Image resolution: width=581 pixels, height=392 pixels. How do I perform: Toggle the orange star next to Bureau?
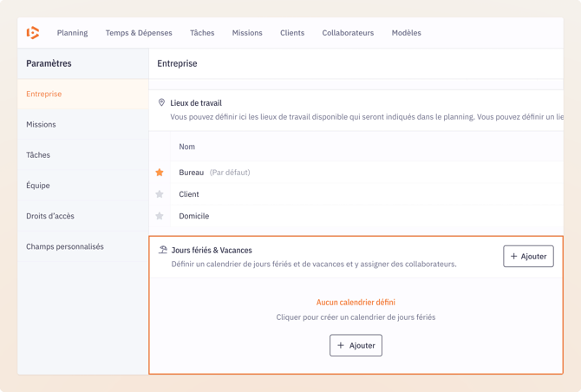[x=160, y=173]
